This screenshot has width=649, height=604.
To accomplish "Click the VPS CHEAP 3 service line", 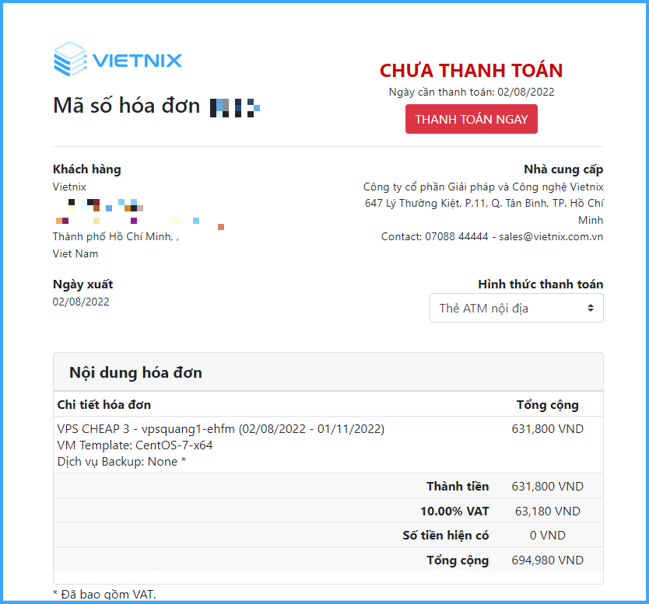I will [x=220, y=429].
